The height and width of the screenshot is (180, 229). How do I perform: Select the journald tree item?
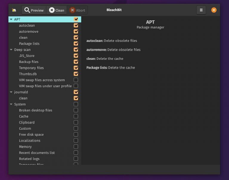pyautogui.click(x=21, y=92)
